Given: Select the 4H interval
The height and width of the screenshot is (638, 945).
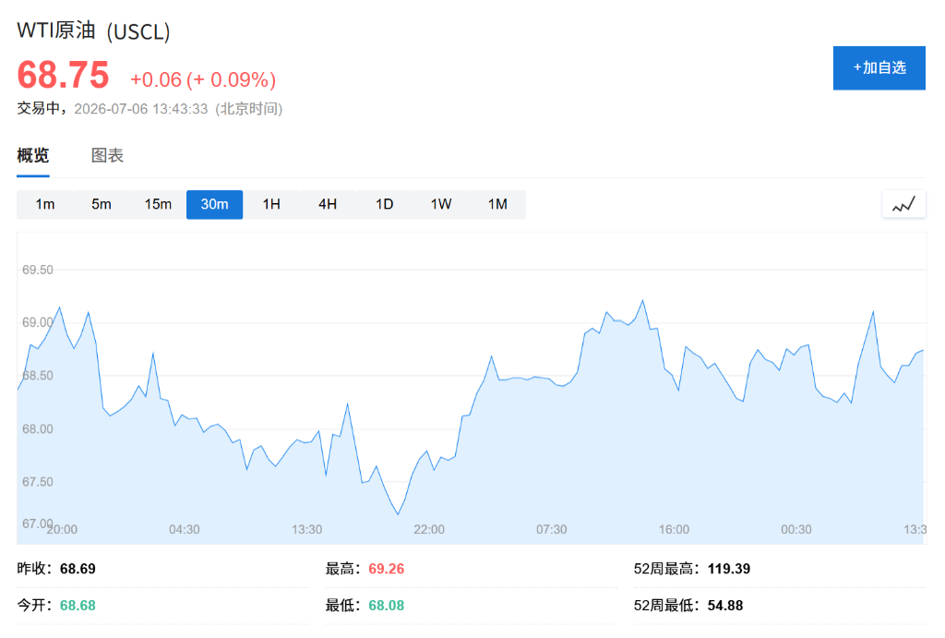Looking at the screenshot, I should (x=328, y=204).
